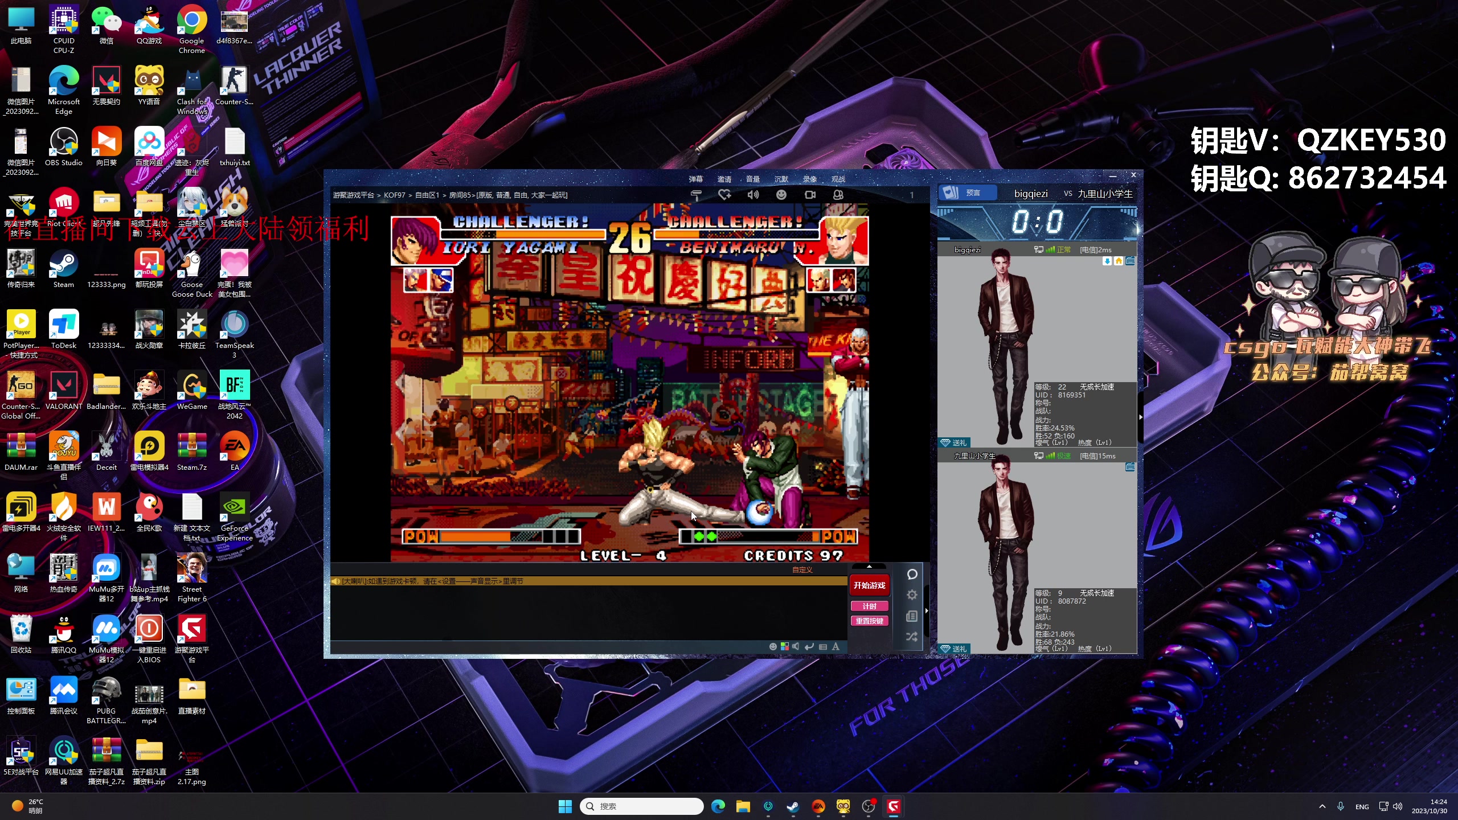
Task: Click 观战 menu item
Action: click(838, 179)
